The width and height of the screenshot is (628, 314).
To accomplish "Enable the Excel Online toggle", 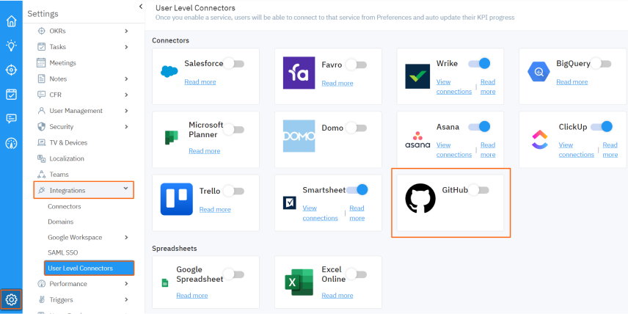I will click(x=356, y=274).
